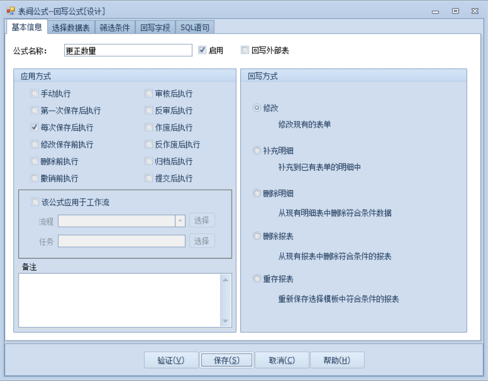The width and height of the screenshot is (488, 381).
Task: Click the 验证(V) button
Action: click(171, 360)
